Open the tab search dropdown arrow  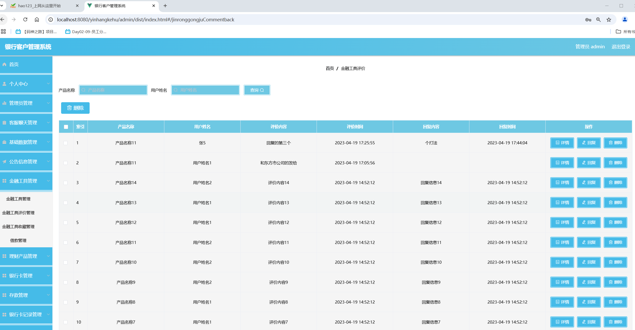pos(2,5)
